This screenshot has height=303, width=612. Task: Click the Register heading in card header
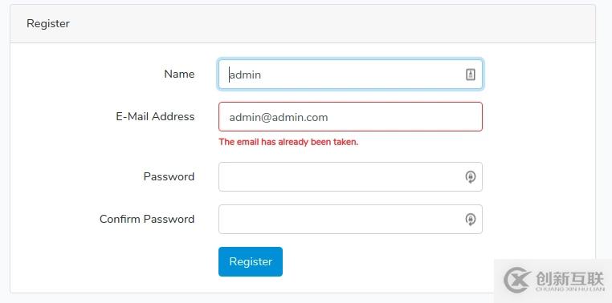48,23
